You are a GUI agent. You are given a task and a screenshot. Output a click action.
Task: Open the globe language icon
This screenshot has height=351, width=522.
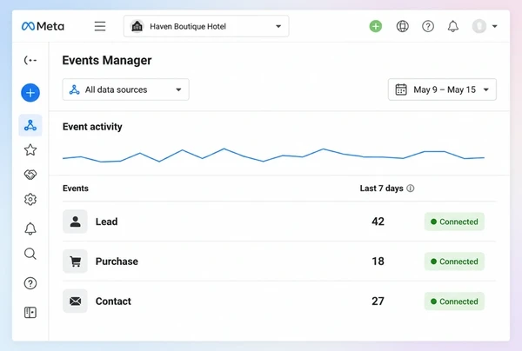point(403,26)
